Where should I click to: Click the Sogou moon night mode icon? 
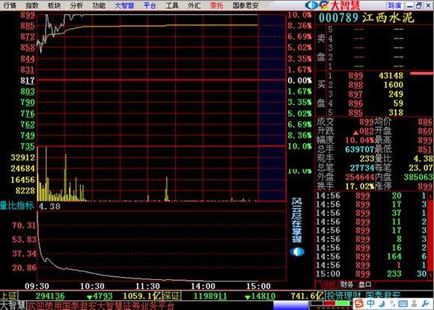click(382, 303)
